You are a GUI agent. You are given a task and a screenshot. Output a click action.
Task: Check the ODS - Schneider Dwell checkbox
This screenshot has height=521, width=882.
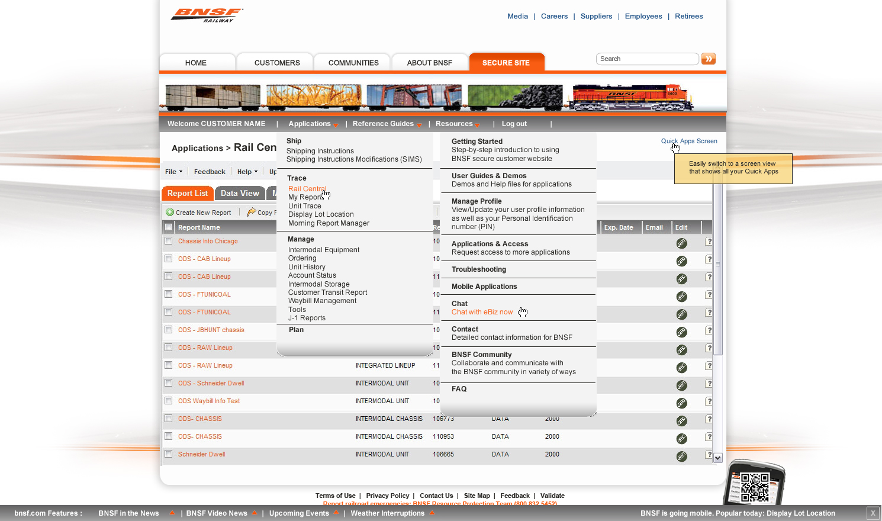[169, 383]
